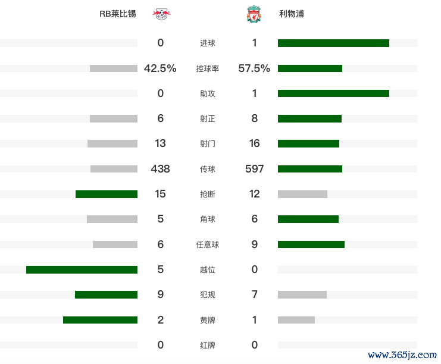
Task: Click Leipzig's long green 越位 bar
Action: coord(82,269)
